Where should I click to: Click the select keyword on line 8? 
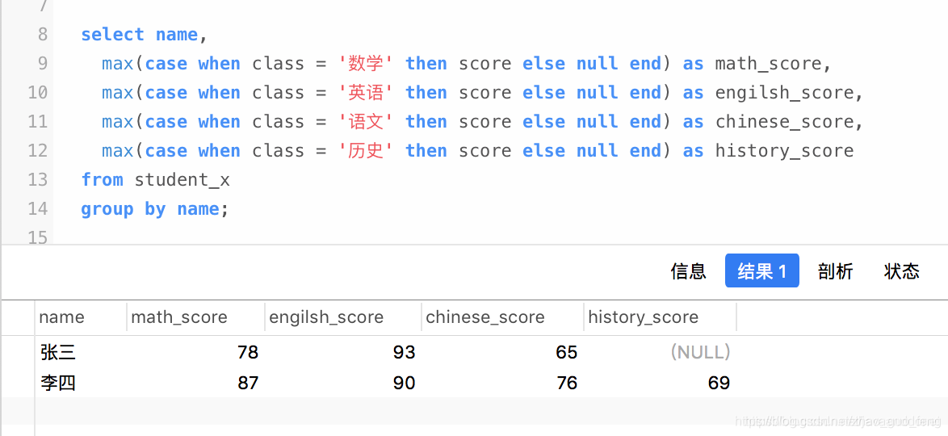click(112, 35)
